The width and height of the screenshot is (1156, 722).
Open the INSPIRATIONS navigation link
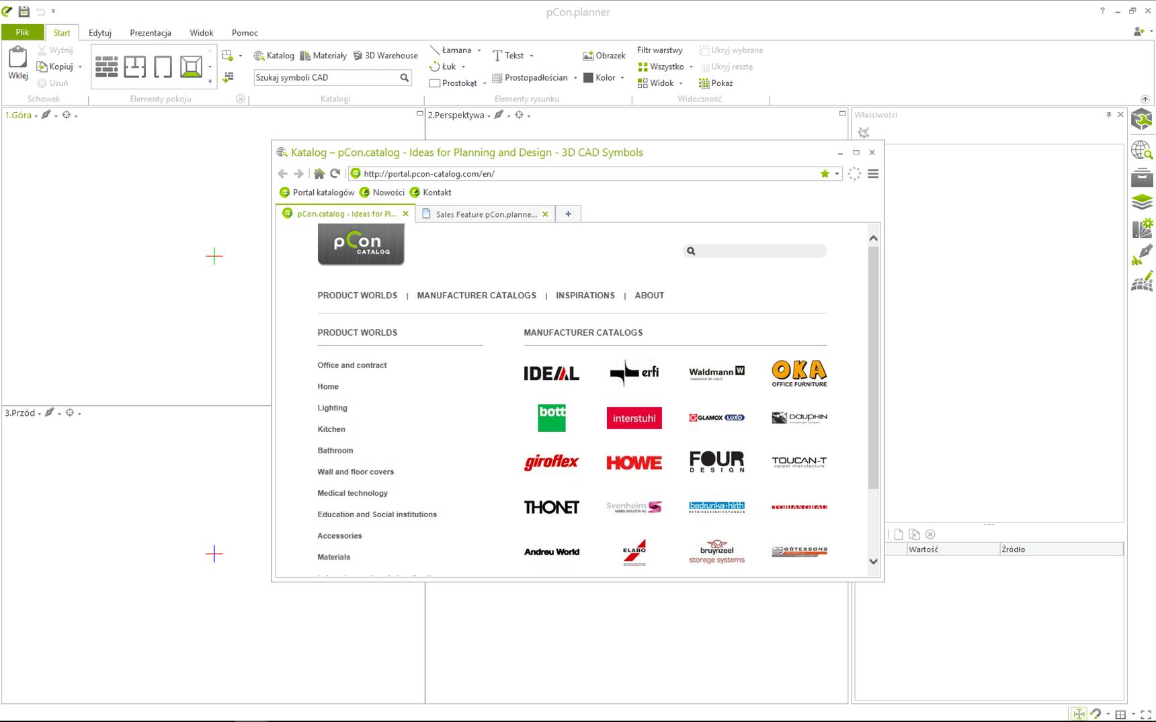(585, 296)
